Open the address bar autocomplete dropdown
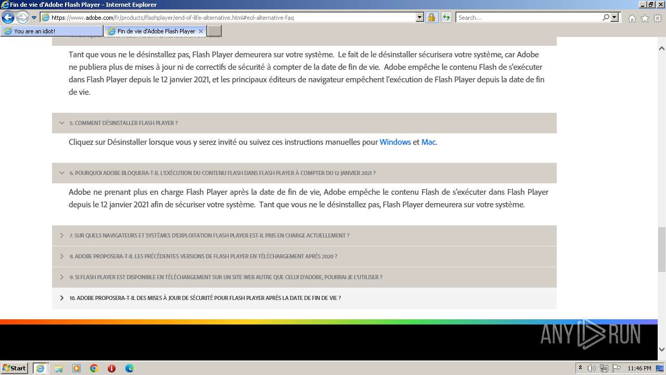666x375 pixels. (x=420, y=17)
